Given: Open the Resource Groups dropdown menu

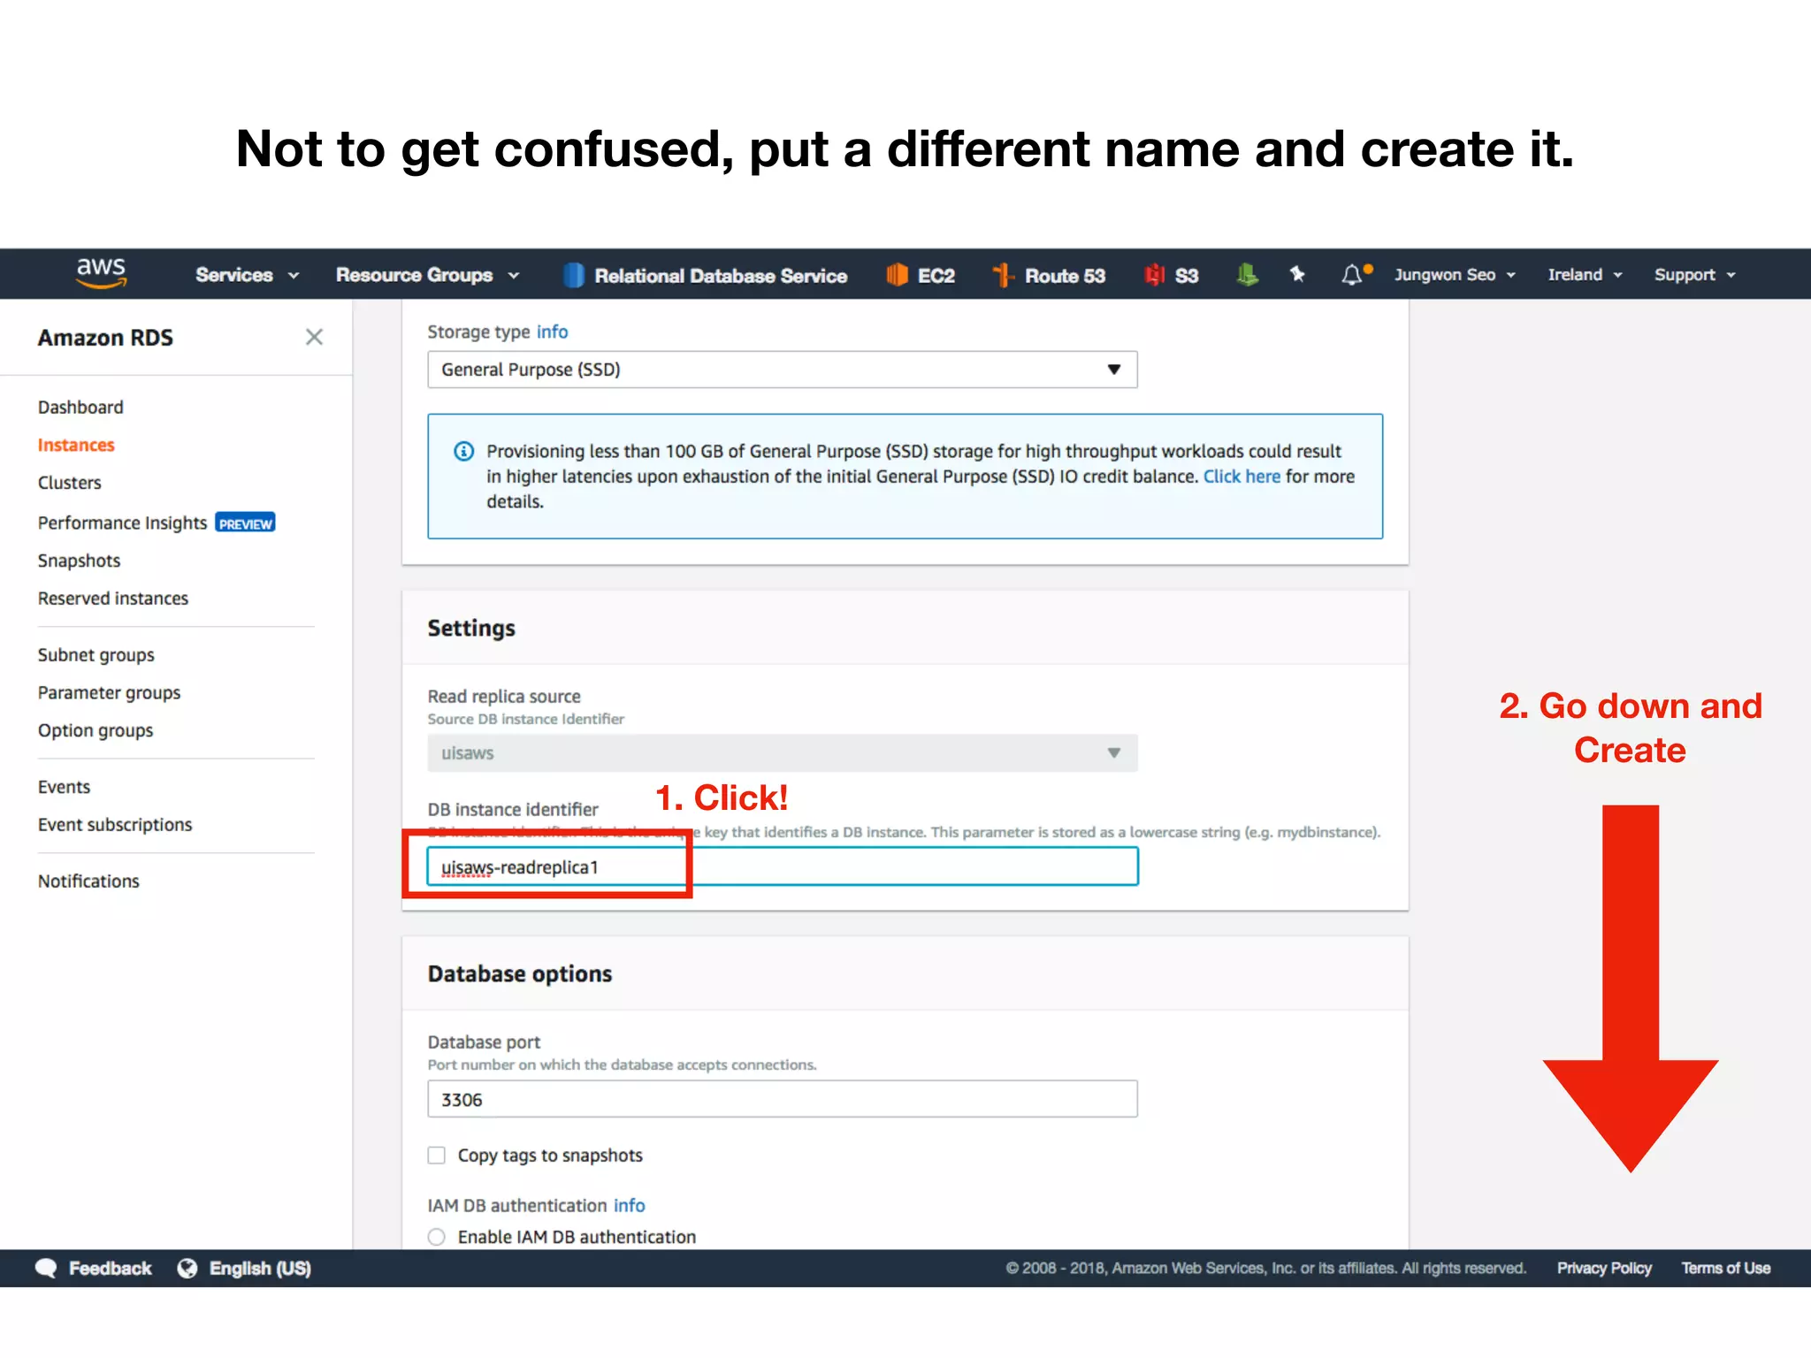Looking at the screenshot, I should point(427,275).
